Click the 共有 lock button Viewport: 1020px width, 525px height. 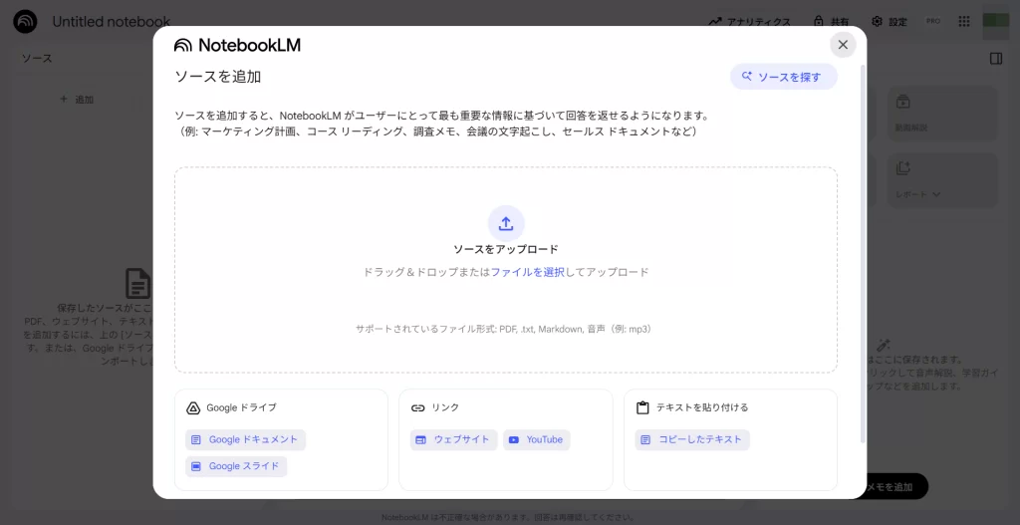click(831, 22)
